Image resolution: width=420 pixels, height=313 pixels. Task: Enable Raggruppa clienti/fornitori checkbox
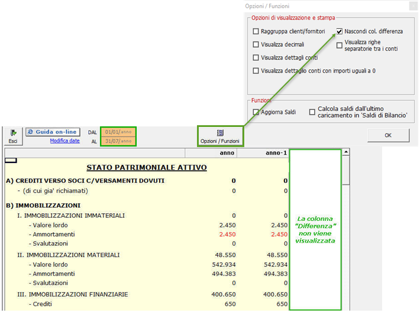click(x=256, y=31)
